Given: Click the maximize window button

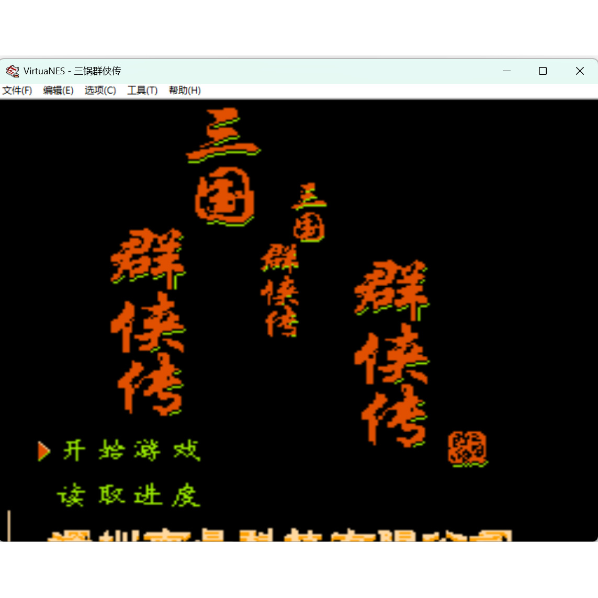Looking at the screenshot, I should (x=543, y=71).
